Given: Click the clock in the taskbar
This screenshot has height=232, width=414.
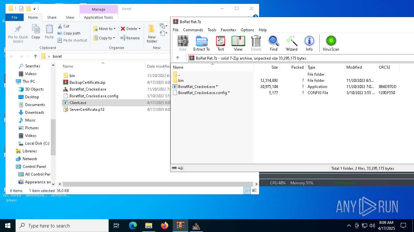Looking at the screenshot, I should [x=386, y=226].
